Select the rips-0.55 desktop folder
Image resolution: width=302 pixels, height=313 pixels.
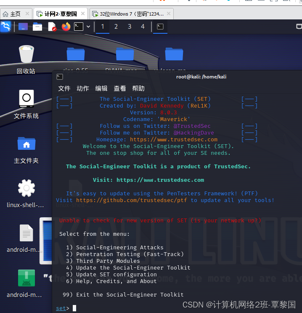point(76,54)
